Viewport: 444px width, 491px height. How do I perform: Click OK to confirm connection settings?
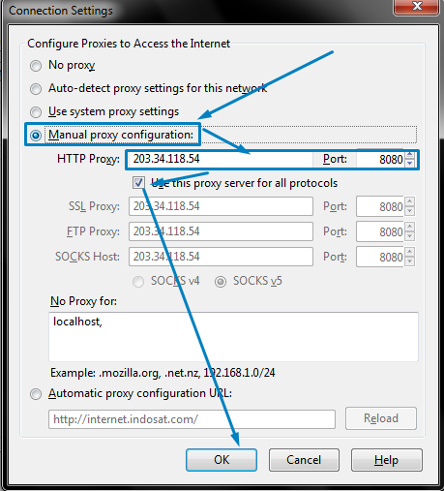pyautogui.click(x=222, y=460)
